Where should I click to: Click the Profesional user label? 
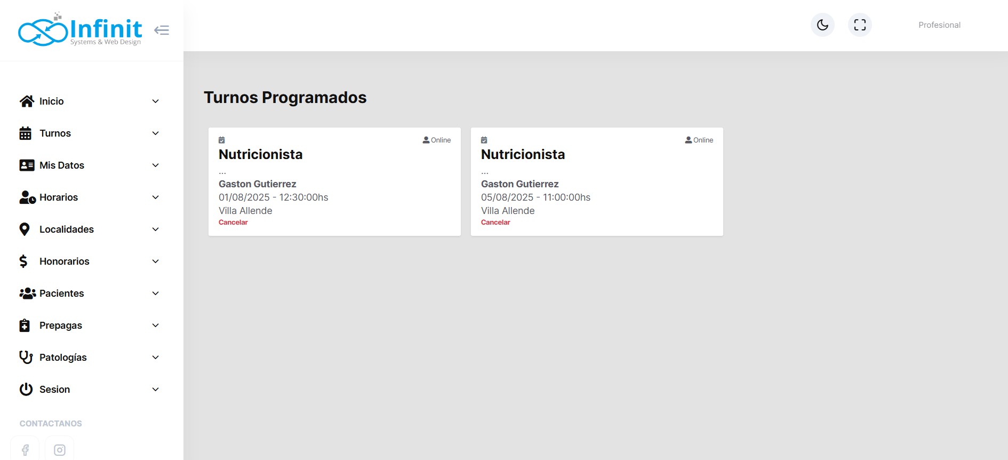point(939,25)
